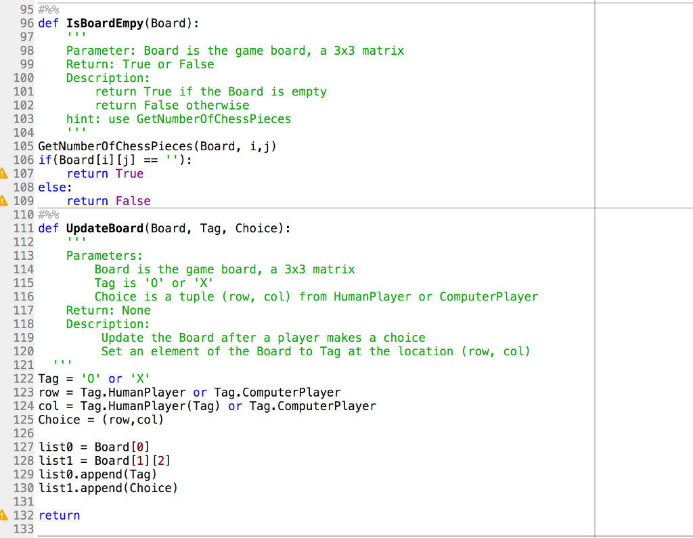Select line number 133

pyautogui.click(x=23, y=529)
